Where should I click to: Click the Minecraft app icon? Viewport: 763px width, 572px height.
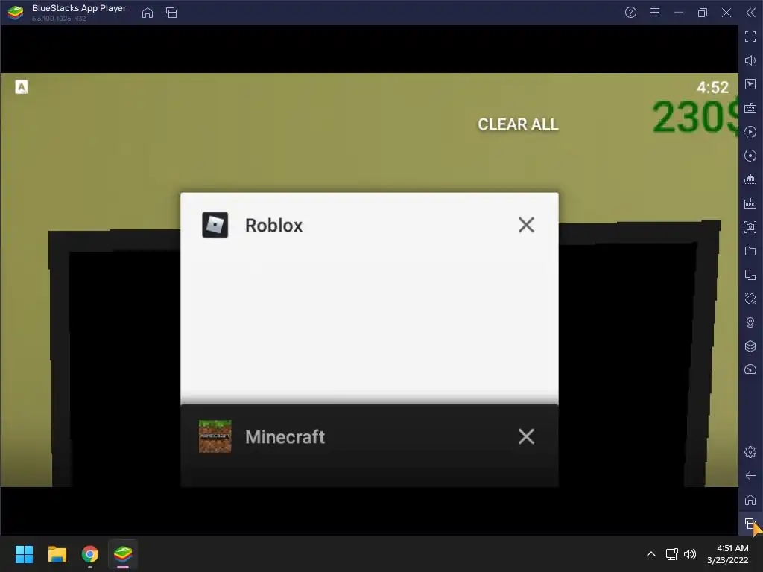(x=215, y=436)
